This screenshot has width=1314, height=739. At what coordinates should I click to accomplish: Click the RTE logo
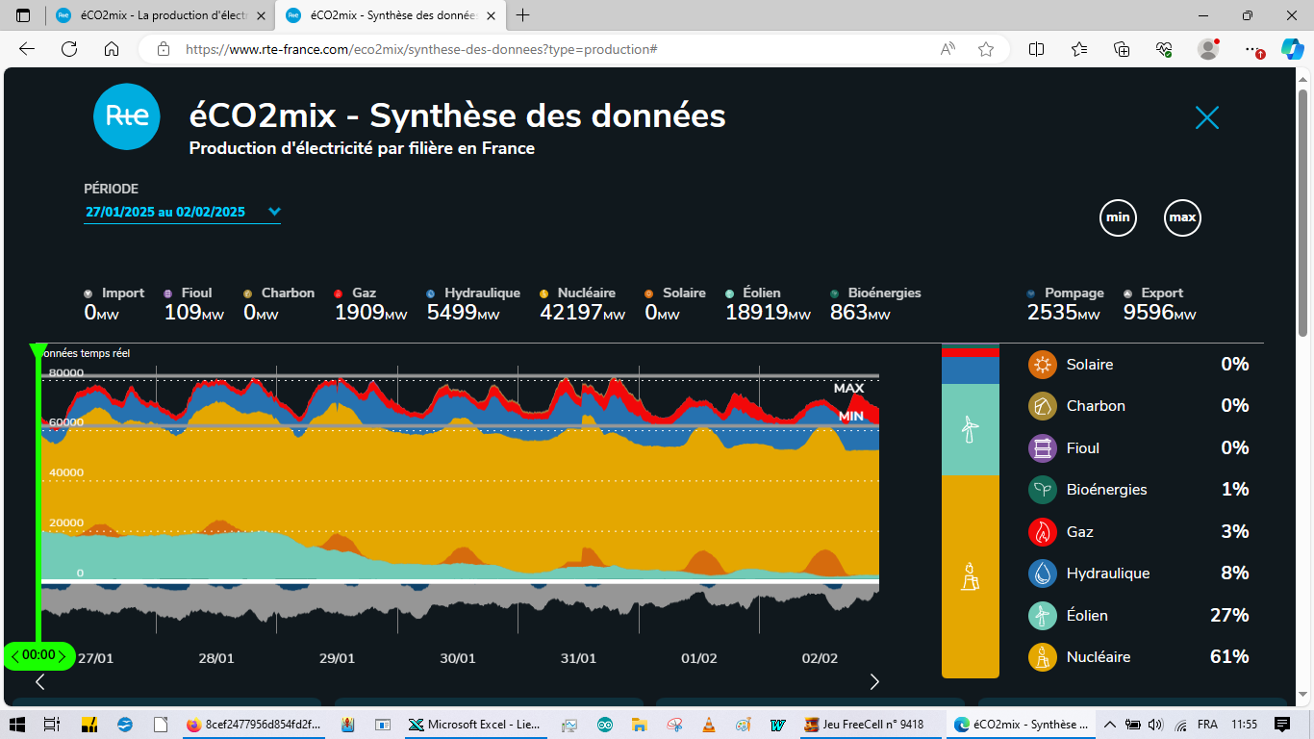click(x=127, y=116)
